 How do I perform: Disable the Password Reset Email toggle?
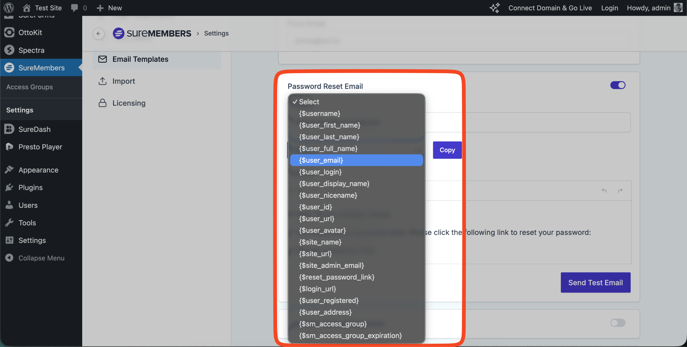(618, 85)
